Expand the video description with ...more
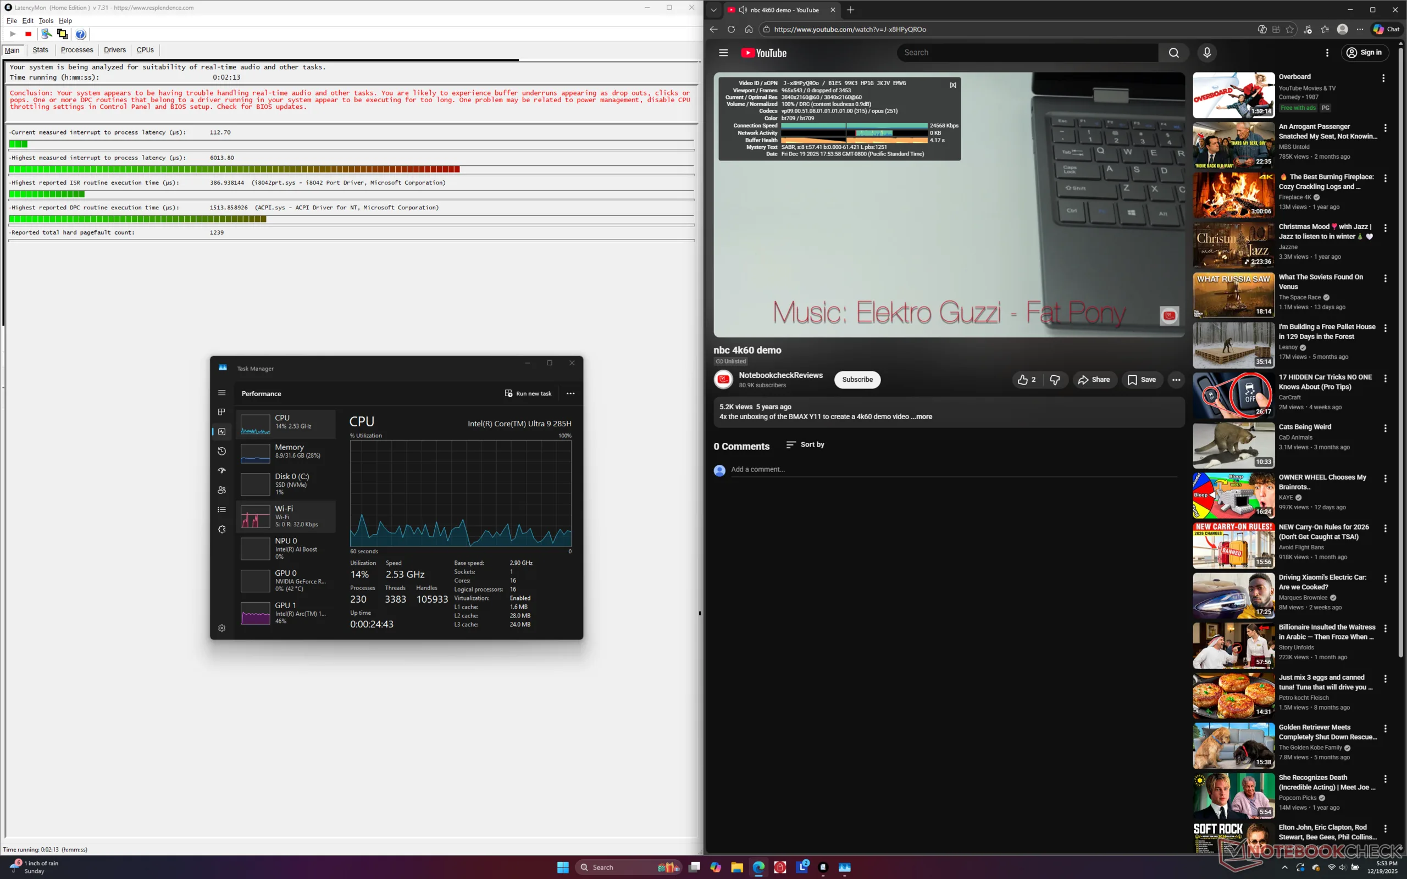This screenshot has height=879, width=1407. coord(922,417)
